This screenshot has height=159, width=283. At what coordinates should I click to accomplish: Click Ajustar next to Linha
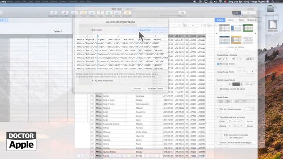point(249,121)
